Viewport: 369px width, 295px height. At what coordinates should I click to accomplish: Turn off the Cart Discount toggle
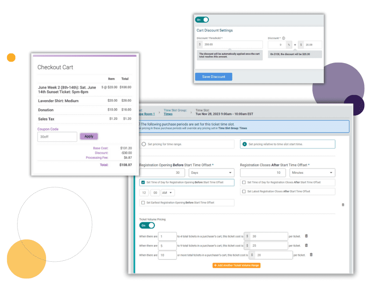[x=202, y=20]
